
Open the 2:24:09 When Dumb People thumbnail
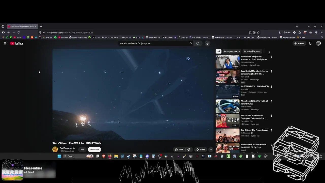tap(227, 62)
